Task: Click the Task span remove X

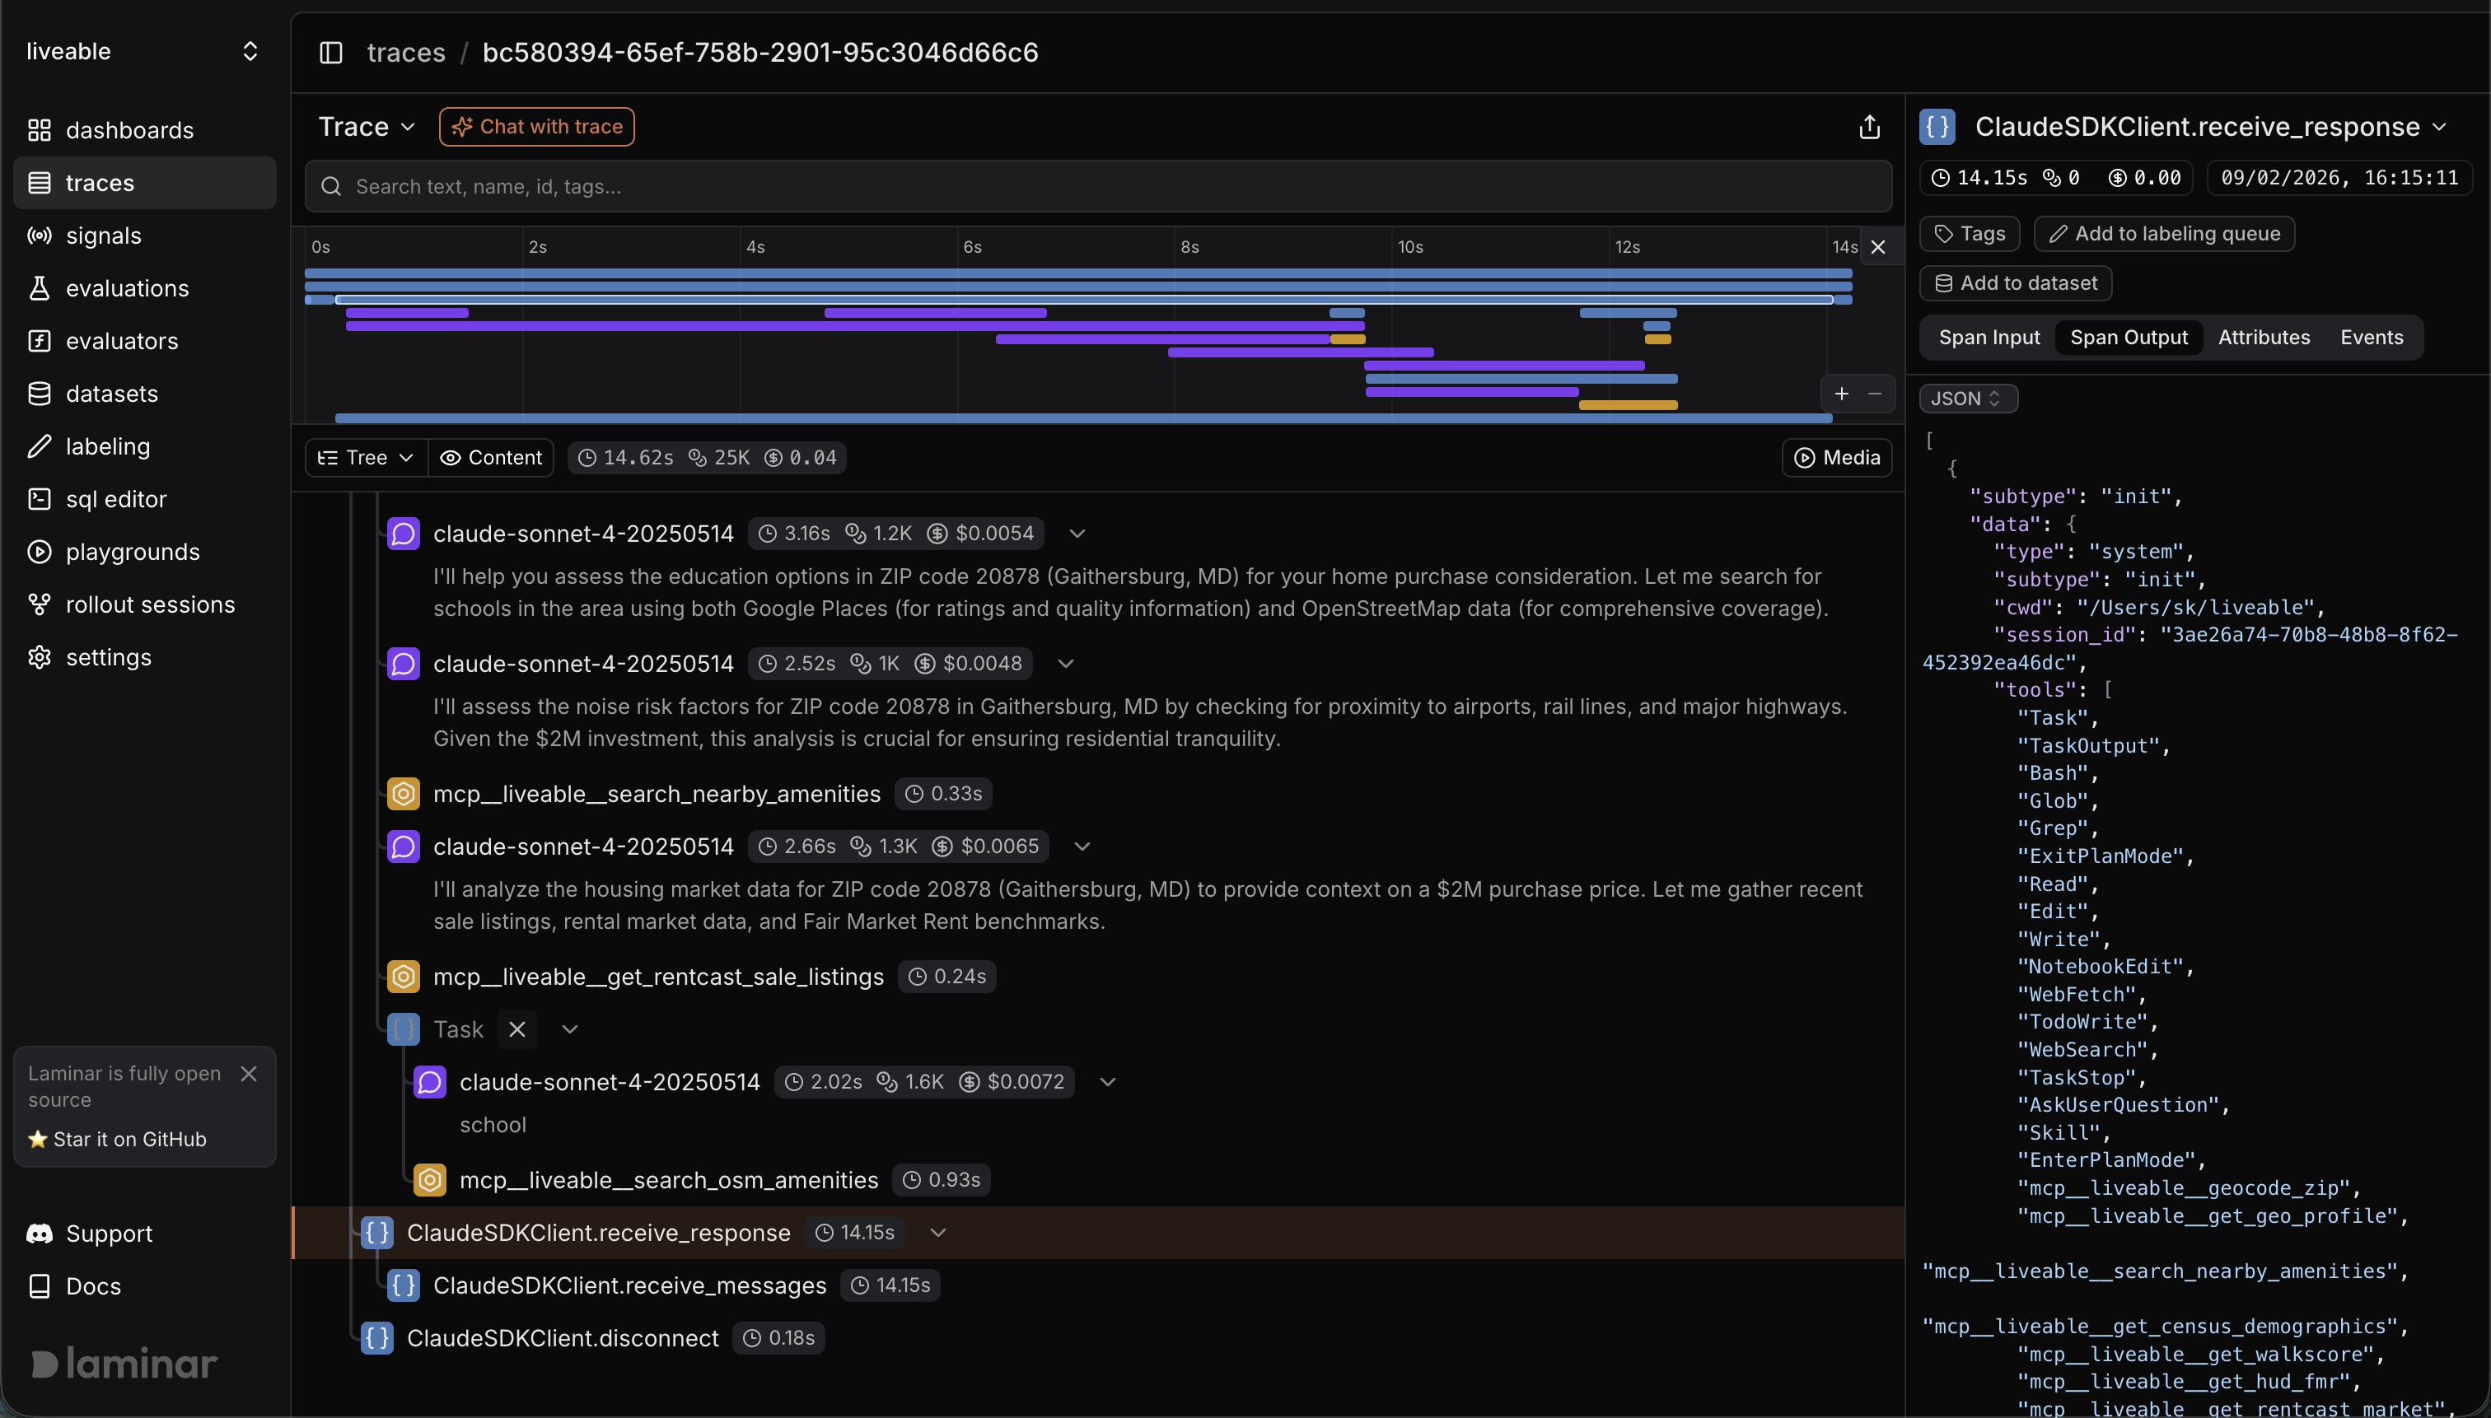Action: click(x=517, y=1029)
